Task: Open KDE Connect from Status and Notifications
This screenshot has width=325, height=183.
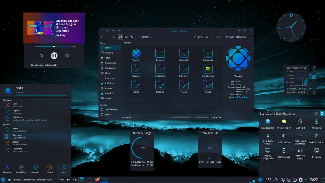Action: point(284,152)
